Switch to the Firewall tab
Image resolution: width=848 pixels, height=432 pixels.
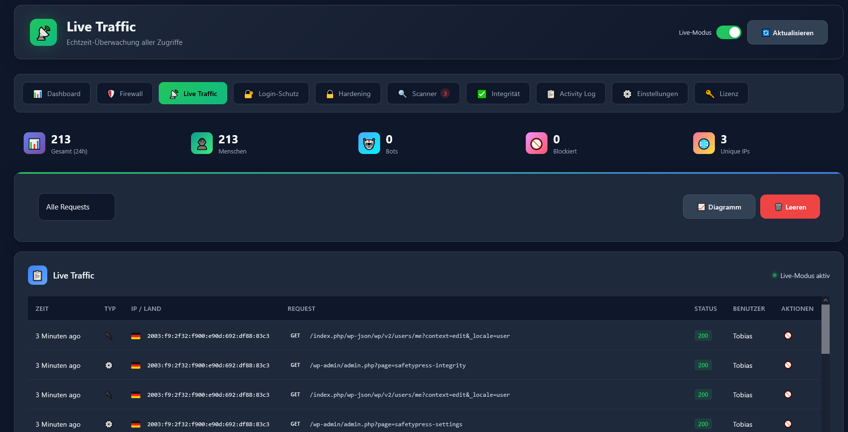(x=124, y=93)
